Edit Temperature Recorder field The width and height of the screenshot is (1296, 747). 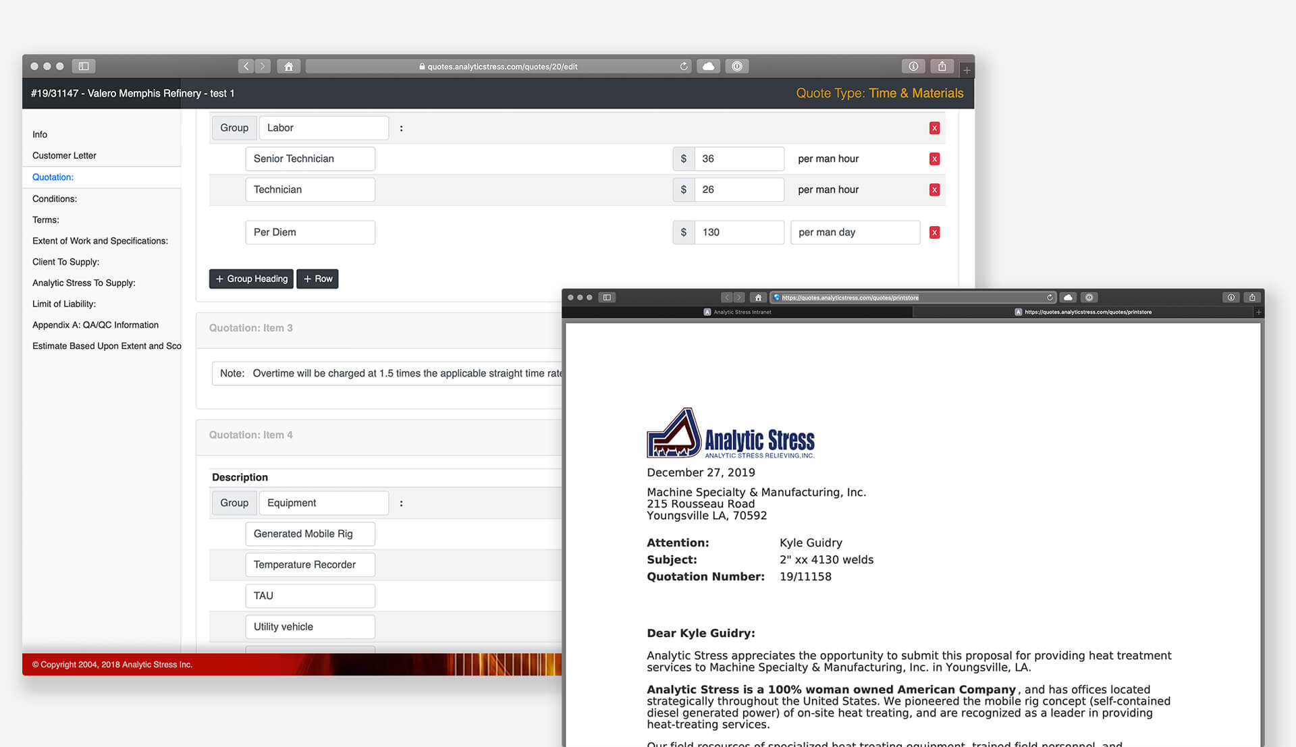point(310,565)
